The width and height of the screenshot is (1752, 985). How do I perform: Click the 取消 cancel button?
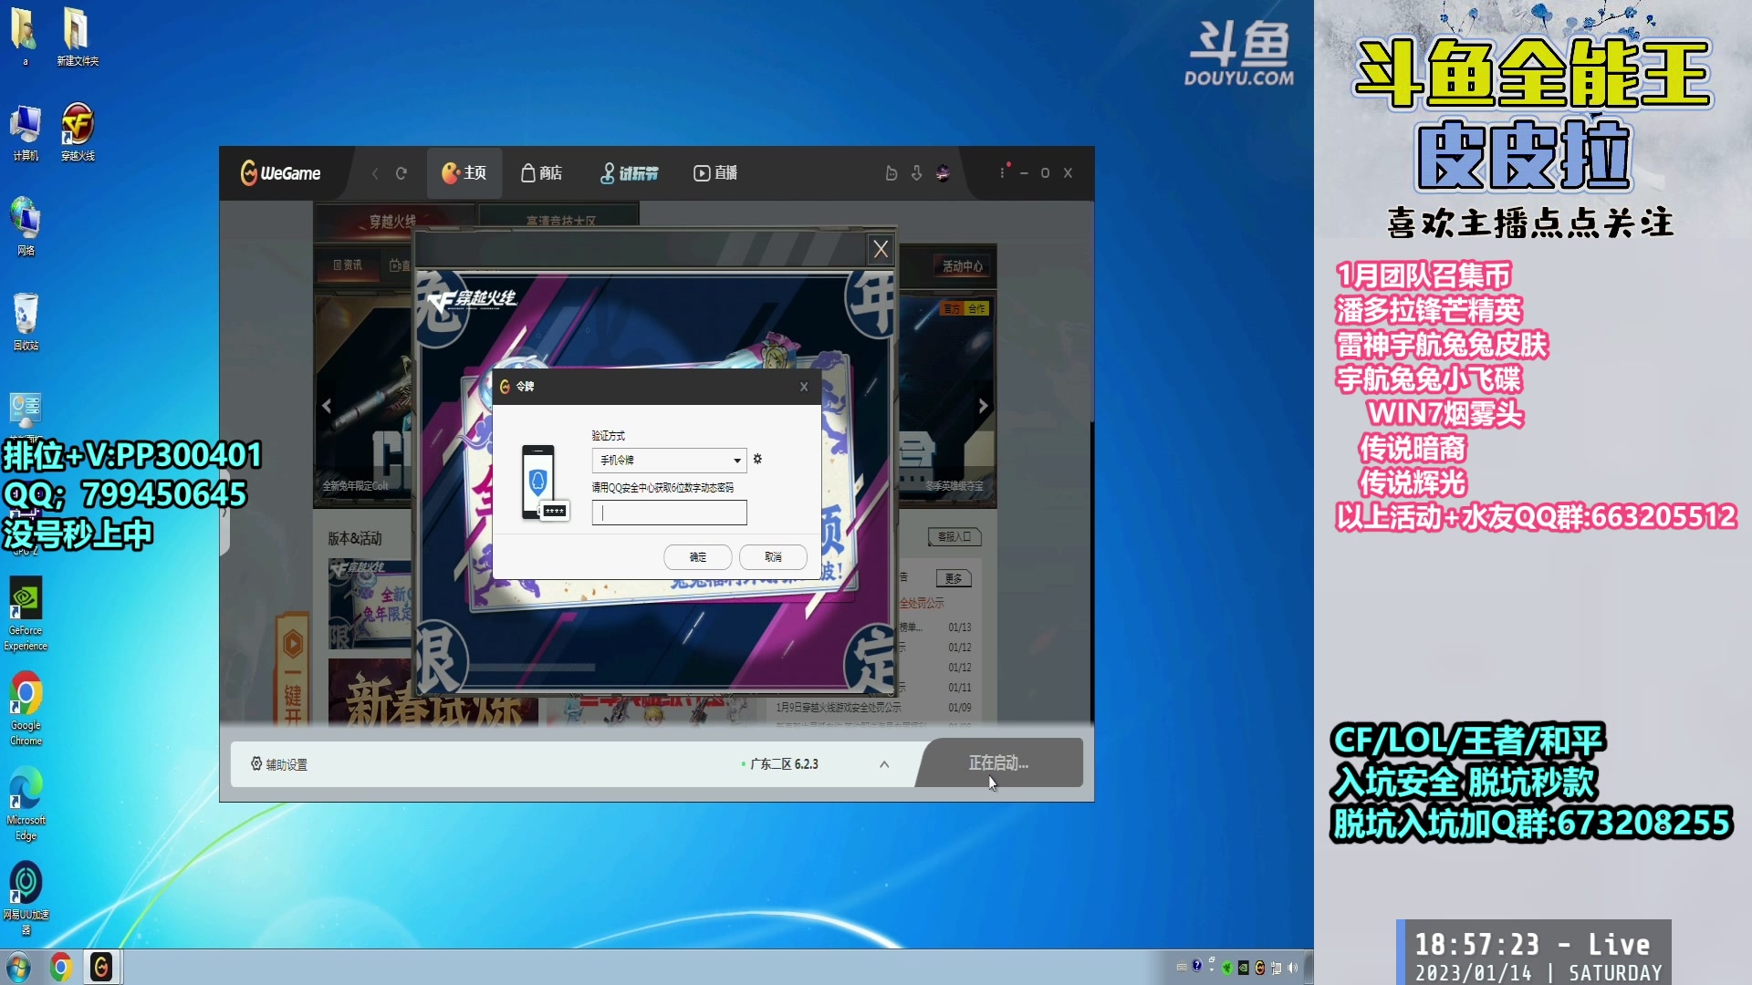coord(772,557)
